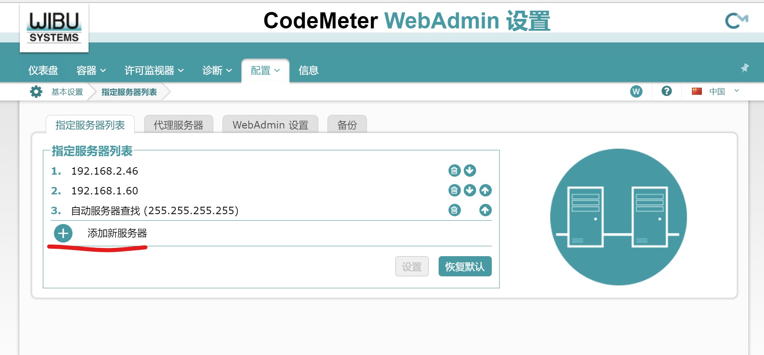Open the 仪表盘 menu item
This screenshot has width=764, height=355.
click(43, 71)
